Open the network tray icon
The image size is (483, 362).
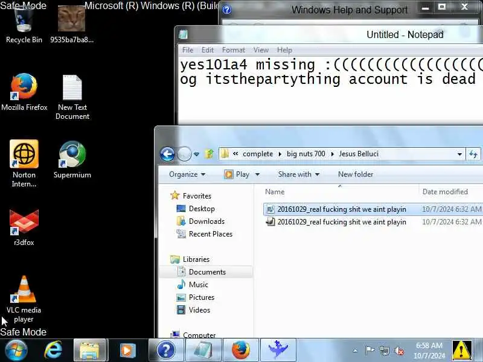click(x=385, y=351)
